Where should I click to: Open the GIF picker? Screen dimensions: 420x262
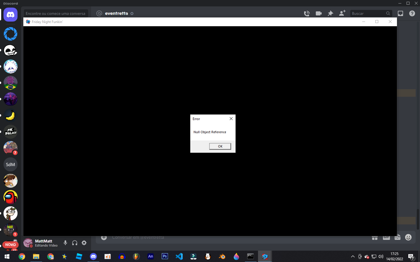pos(386,237)
